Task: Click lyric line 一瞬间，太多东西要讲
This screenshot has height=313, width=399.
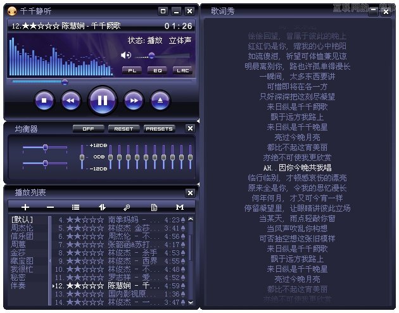Action: [297, 76]
